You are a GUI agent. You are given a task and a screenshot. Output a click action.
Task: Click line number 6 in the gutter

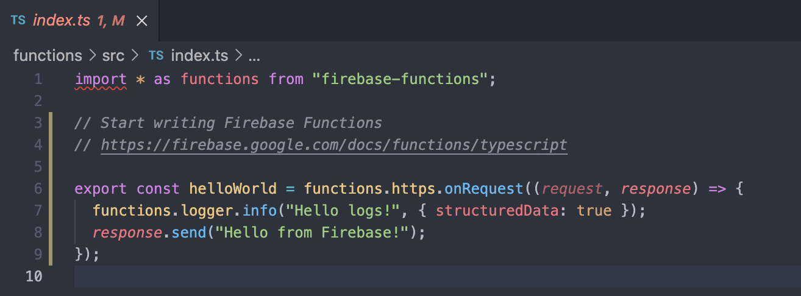pos(38,189)
